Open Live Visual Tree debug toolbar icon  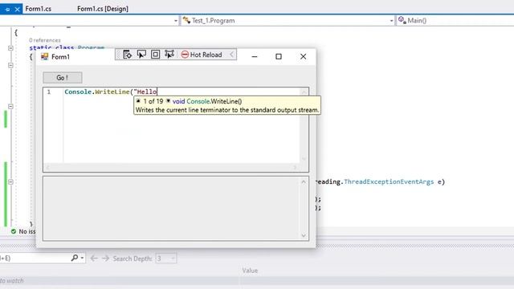[127, 55]
